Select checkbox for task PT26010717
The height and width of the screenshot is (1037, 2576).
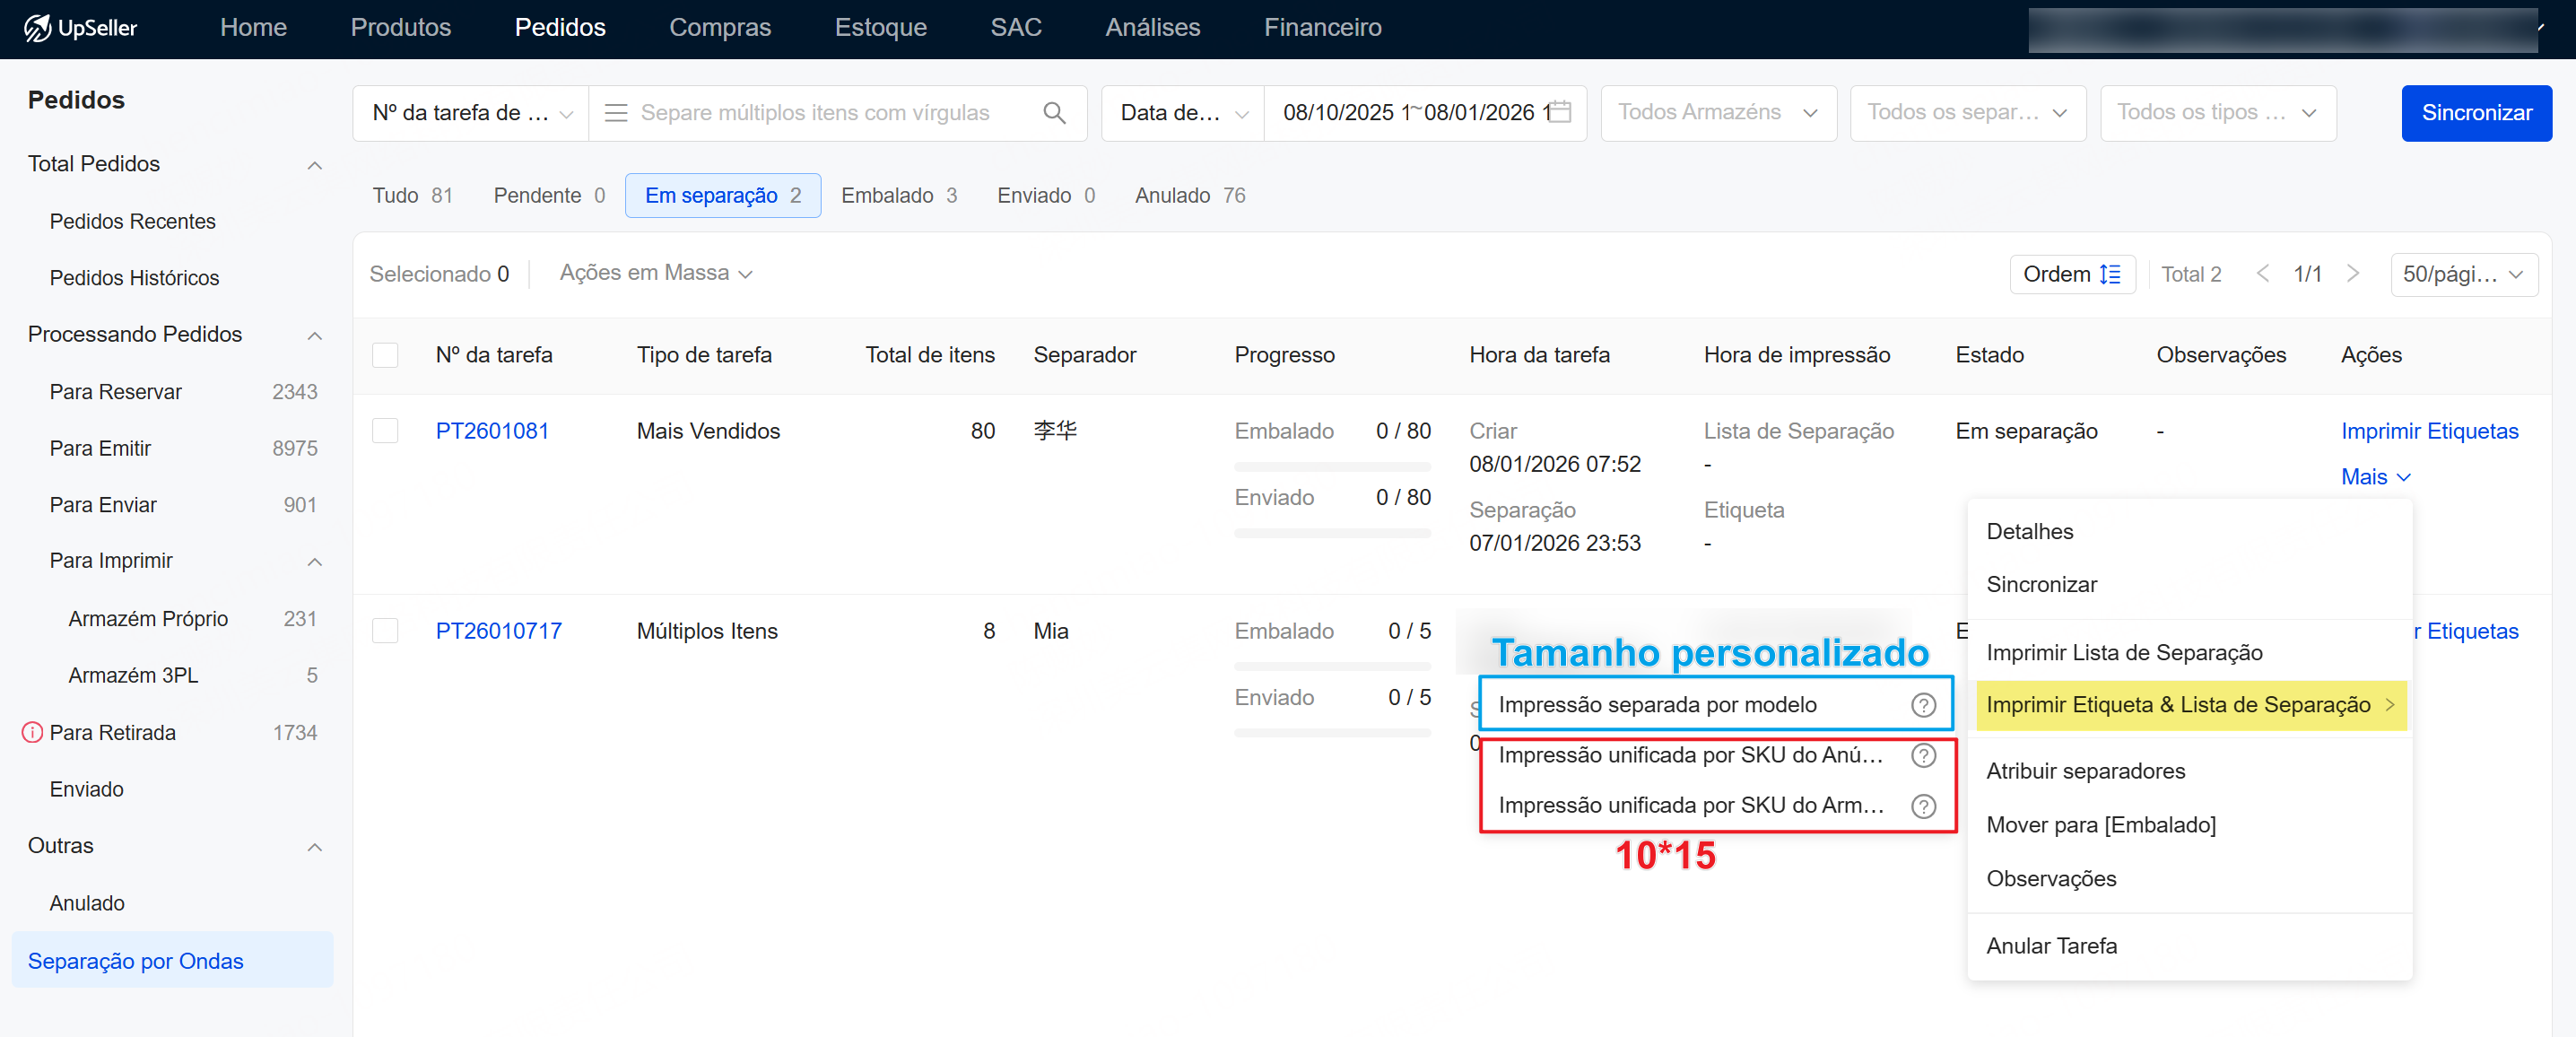(385, 631)
